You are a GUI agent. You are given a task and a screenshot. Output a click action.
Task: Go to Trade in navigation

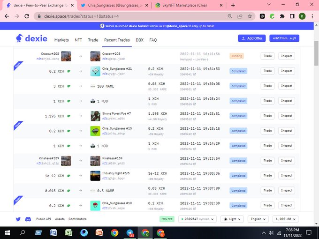pyautogui.click(x=93, y=40)
